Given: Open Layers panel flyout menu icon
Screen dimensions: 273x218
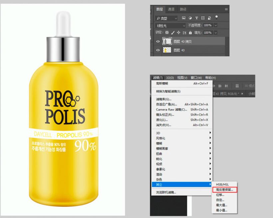Looking at the screenshot, I should coord(226,9).
